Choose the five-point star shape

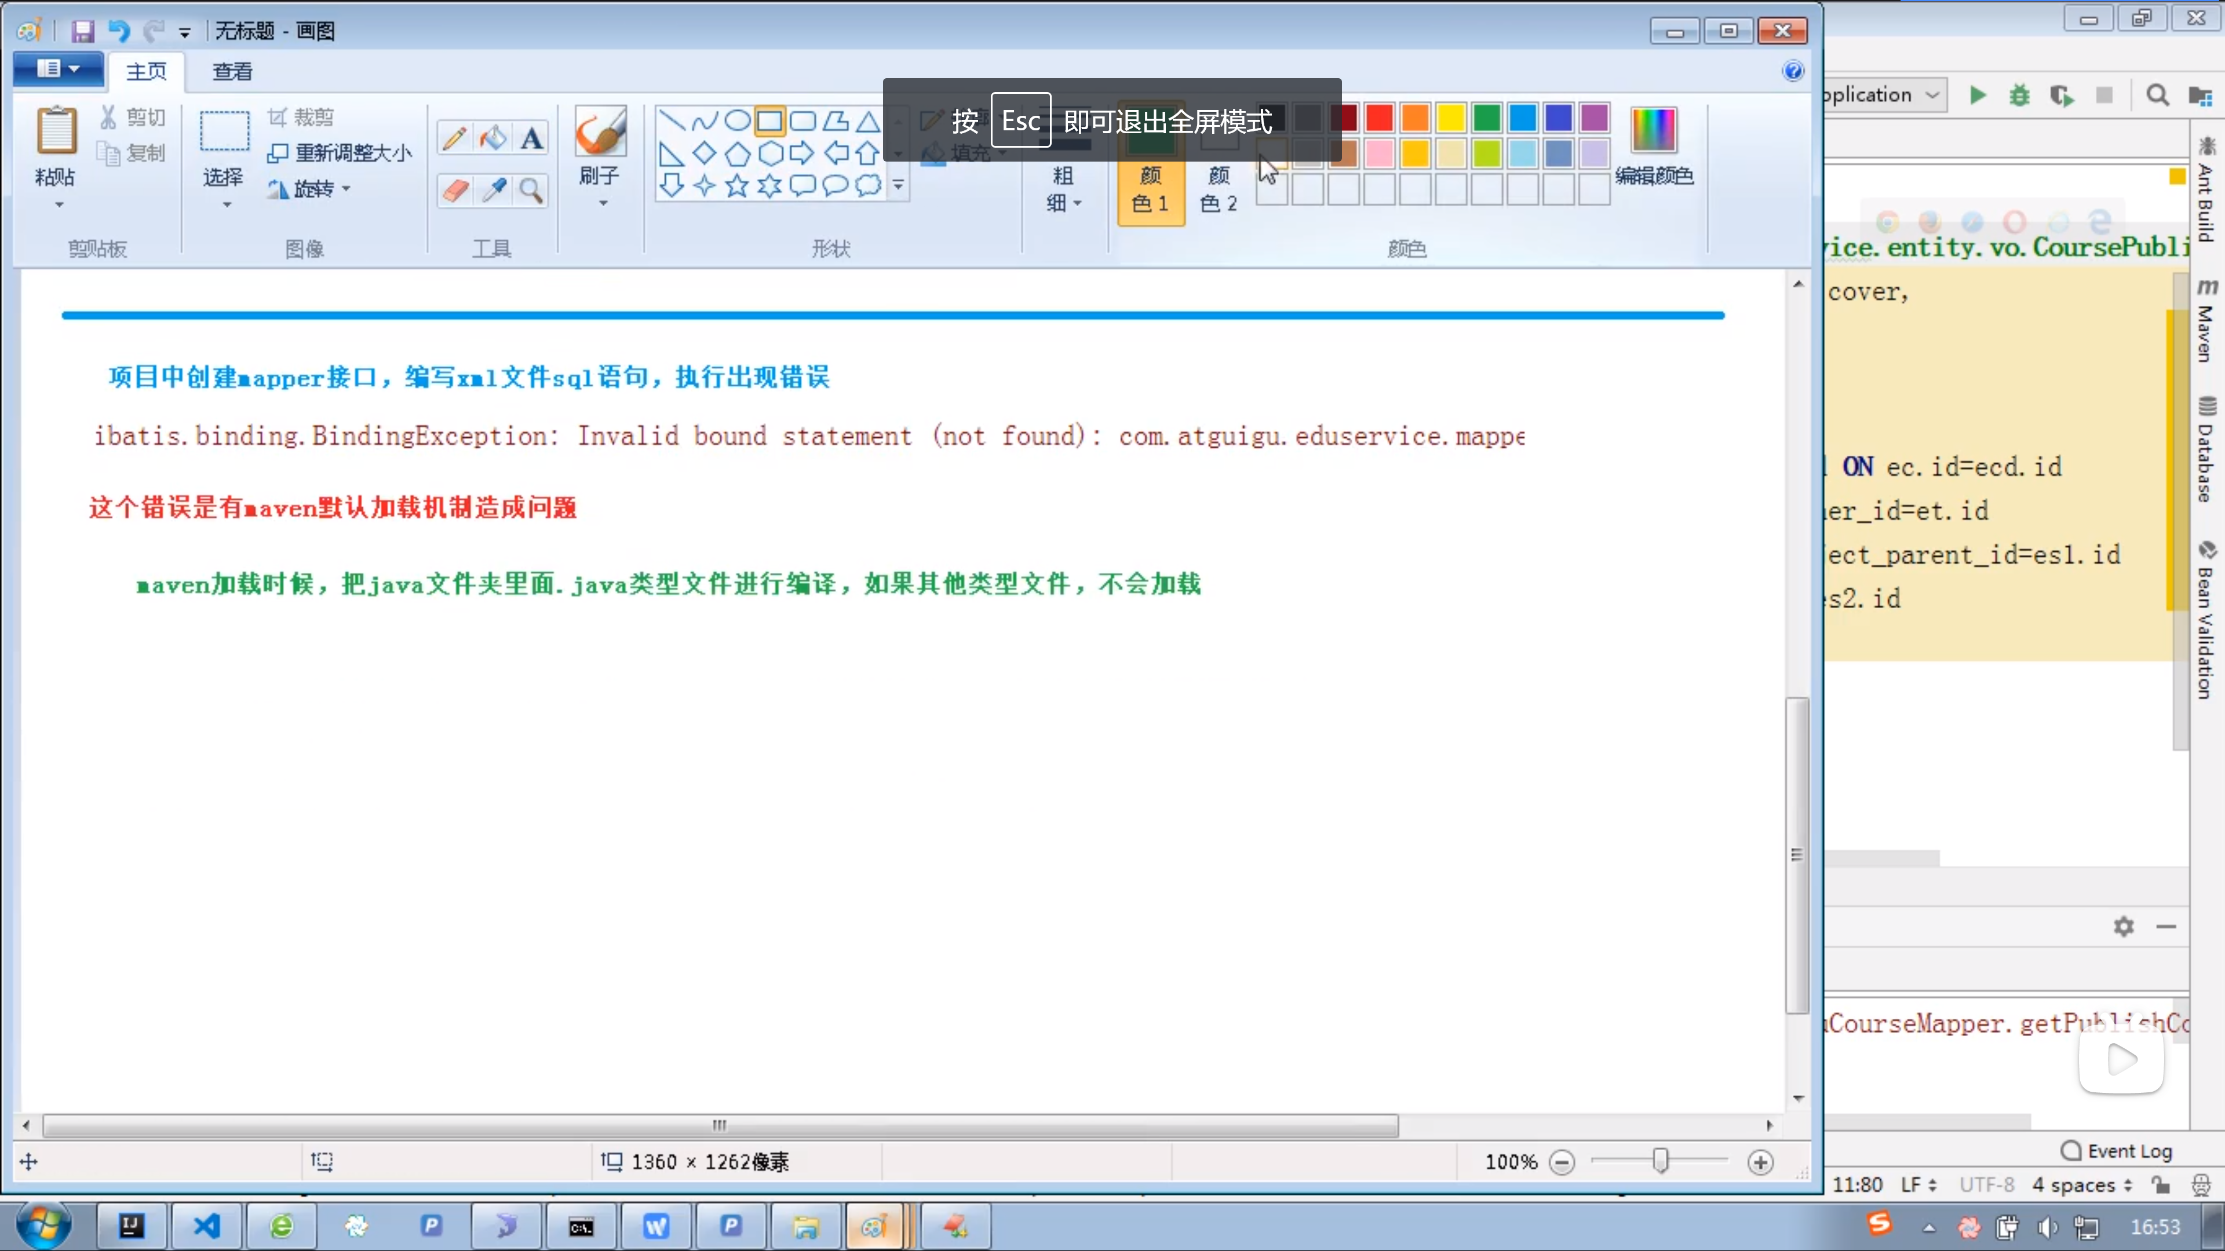737,185
